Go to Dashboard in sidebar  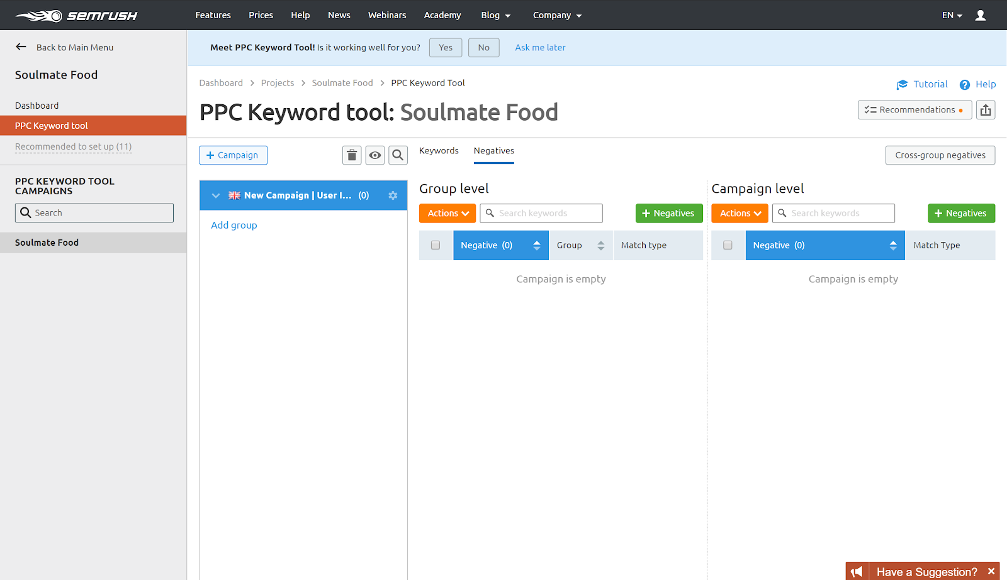pos(37,106)
